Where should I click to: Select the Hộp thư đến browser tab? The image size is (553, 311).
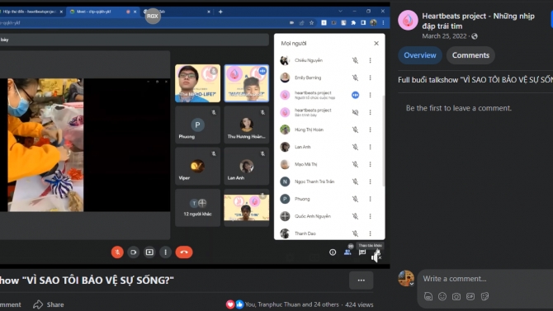coord(31,12)
